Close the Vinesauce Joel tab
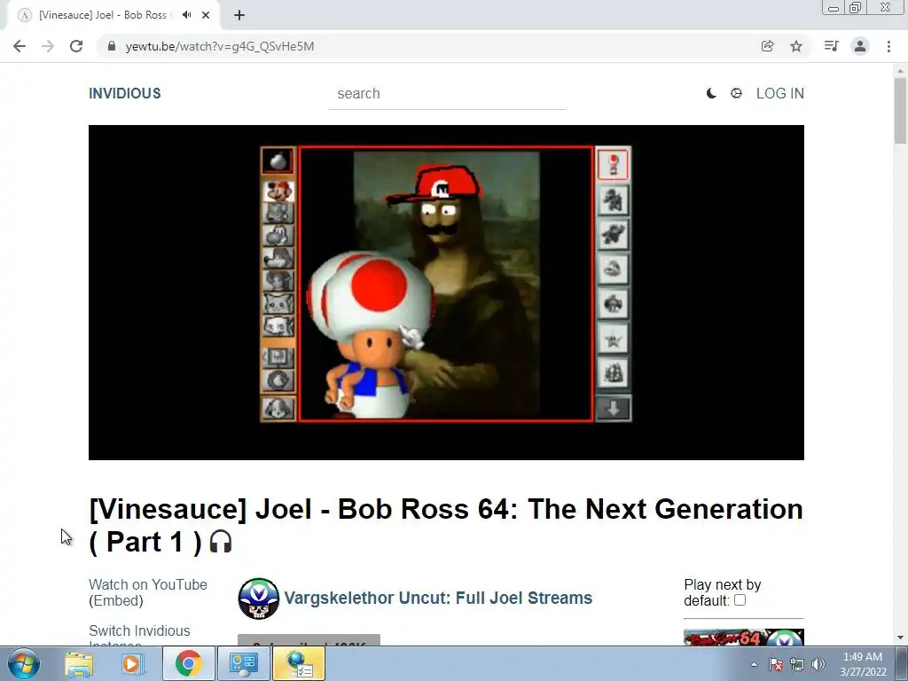Screen dimensions: 908x681 pos(206,15)
